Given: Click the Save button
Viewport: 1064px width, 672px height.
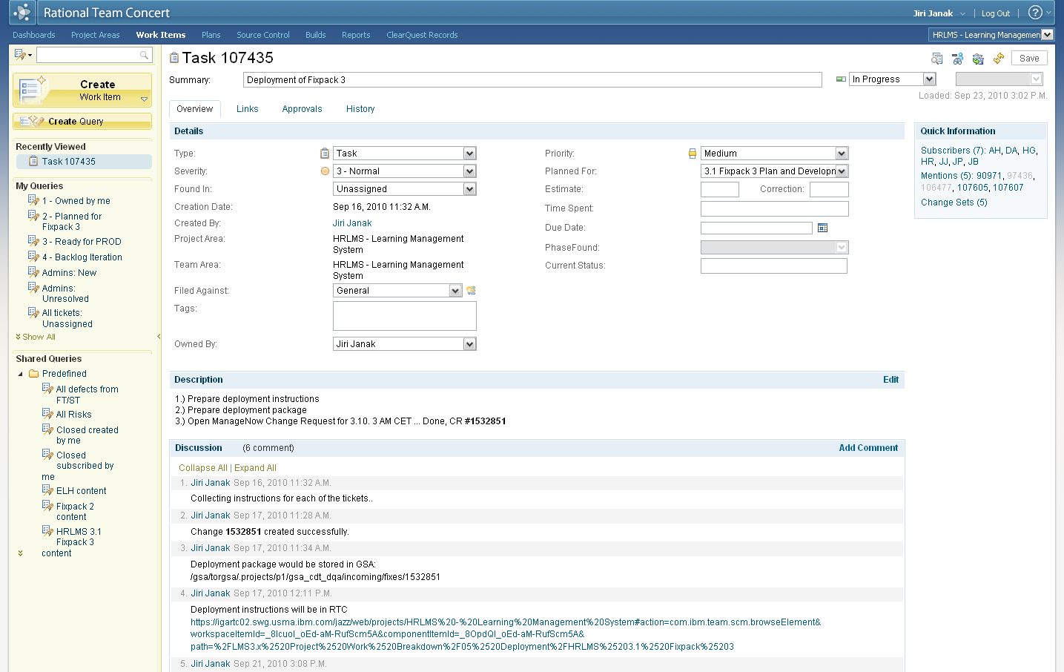Looking at the screenshot, I should click(x=1029, y=59).
